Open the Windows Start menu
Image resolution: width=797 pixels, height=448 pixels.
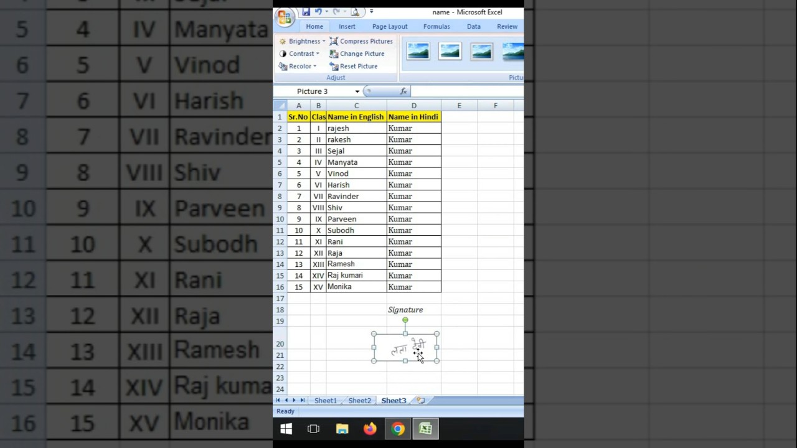(286, 429)
